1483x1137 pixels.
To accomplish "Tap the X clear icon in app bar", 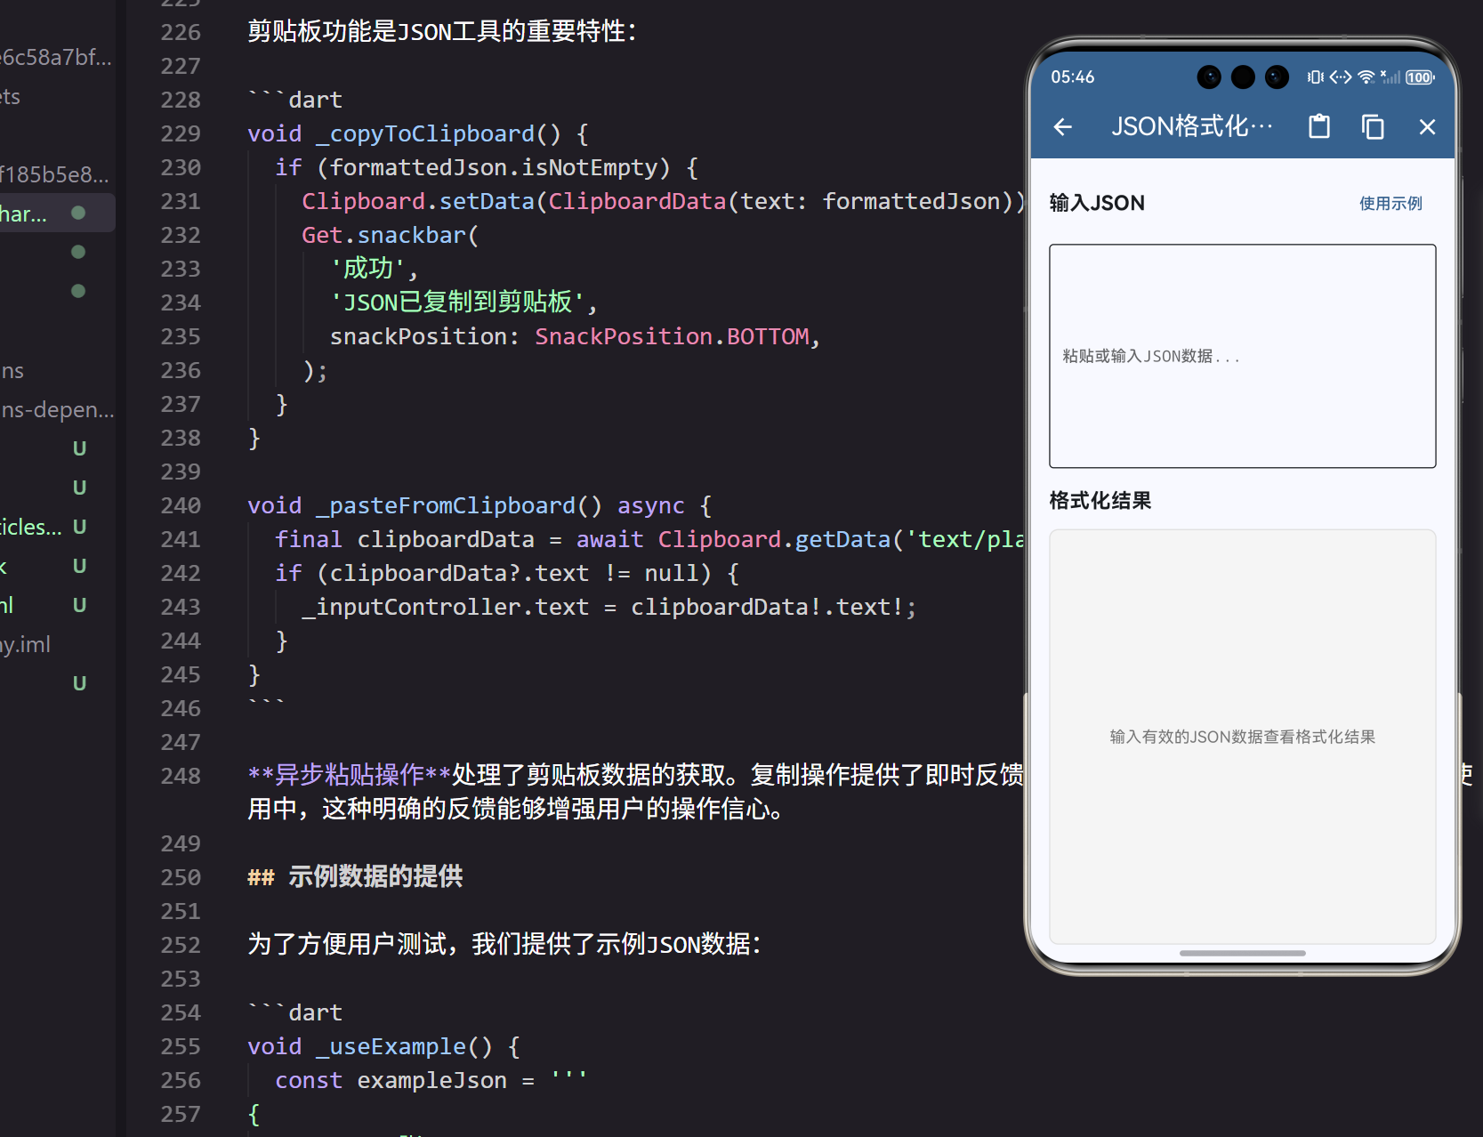I will [1427, 127].
